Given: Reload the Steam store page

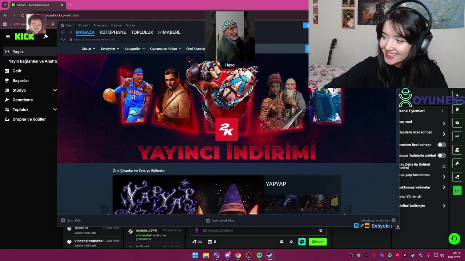Looking at the screenshot, I should 63,39.
